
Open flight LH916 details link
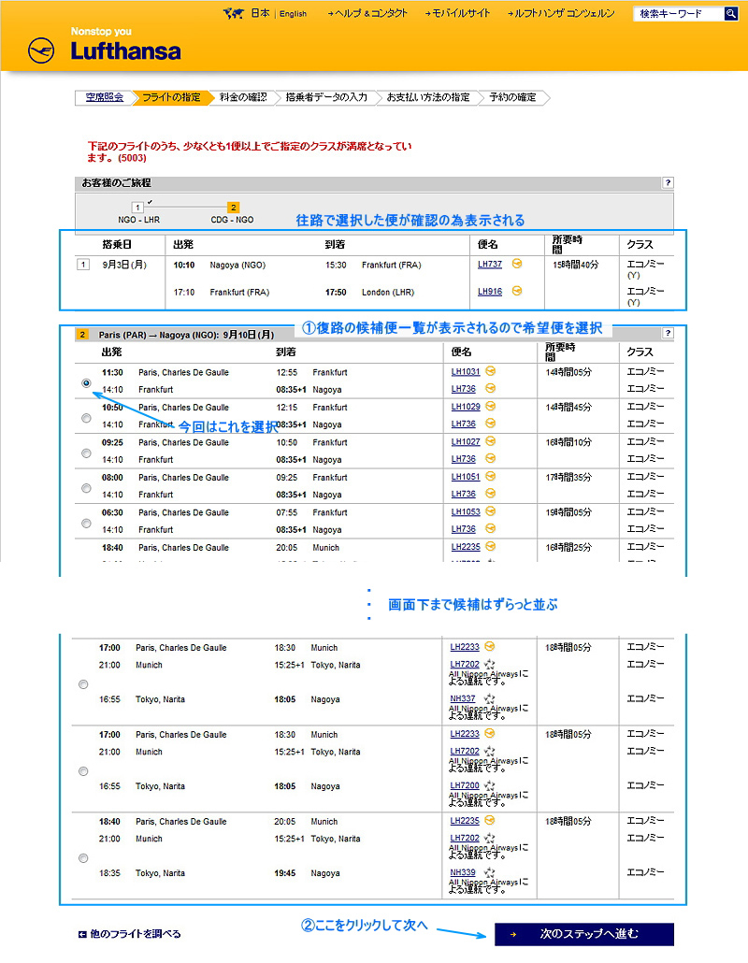pos(490,291)
